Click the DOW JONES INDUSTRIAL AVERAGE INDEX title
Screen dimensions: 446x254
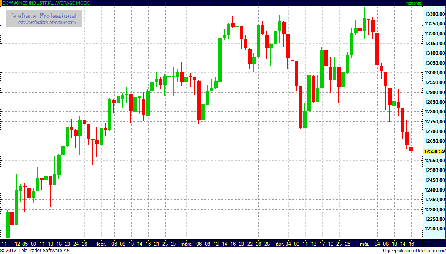click(x=46, y=3)
